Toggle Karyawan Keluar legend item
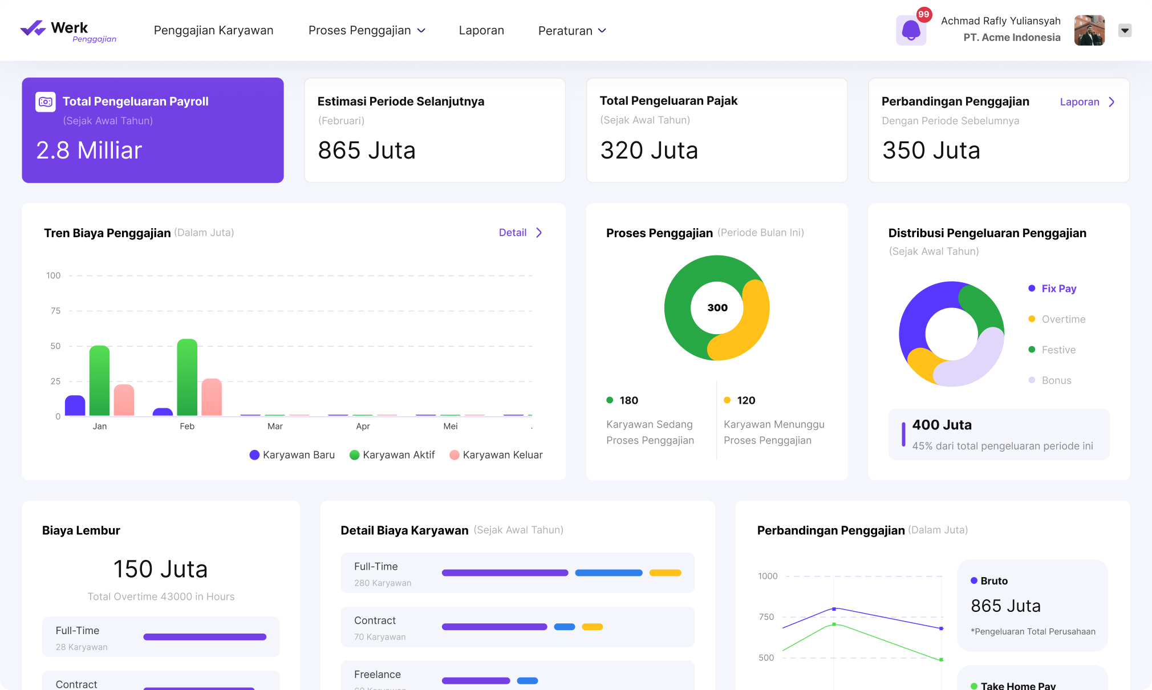1152x690 pixels. click(496, 455)
